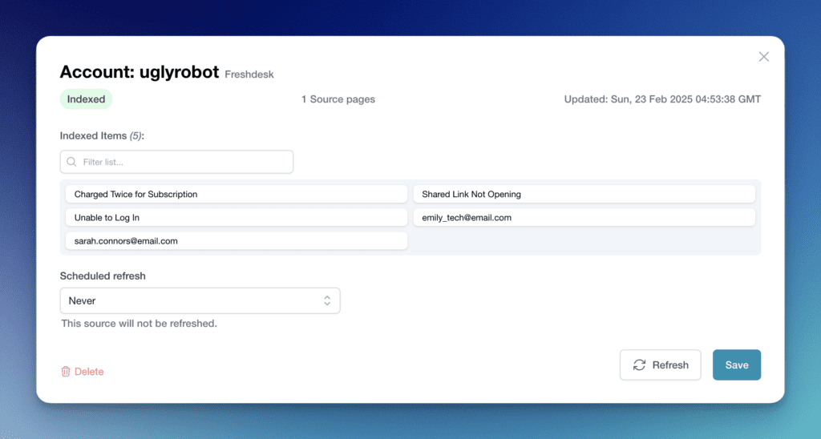Select the Unable to Log In item
The width and height of the screenshot is (821, 439).
coord(236,218)
